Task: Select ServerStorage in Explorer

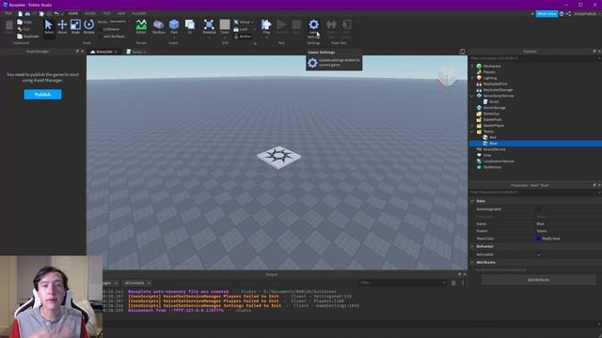Action: click(x=494, y=108)
